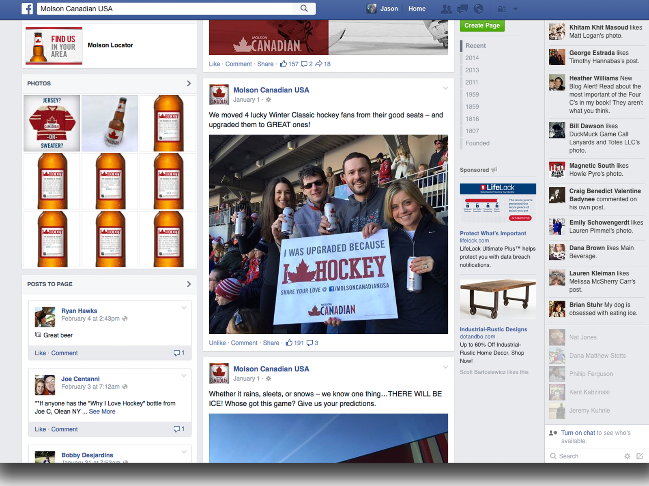Viewport: 649px width, 486px height.
Task: Expand Joe Centanni post with See More
Action: [102, 411]
